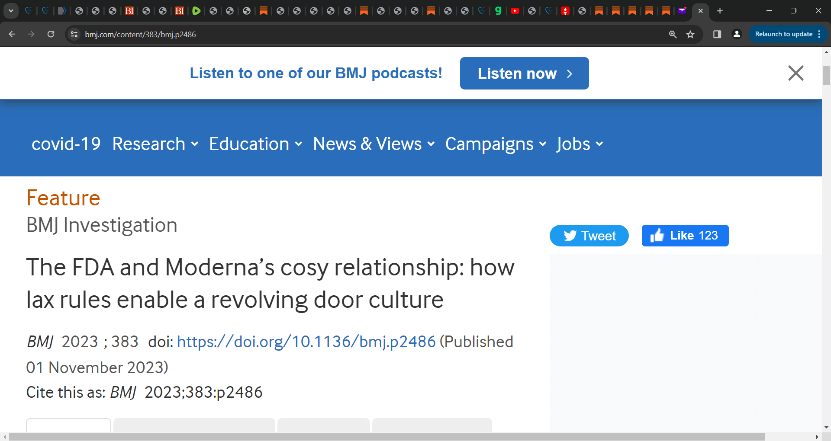This screenshot has height=441, width=831.
Task: Switch to the green play icon tab
Action: point(196,11)
